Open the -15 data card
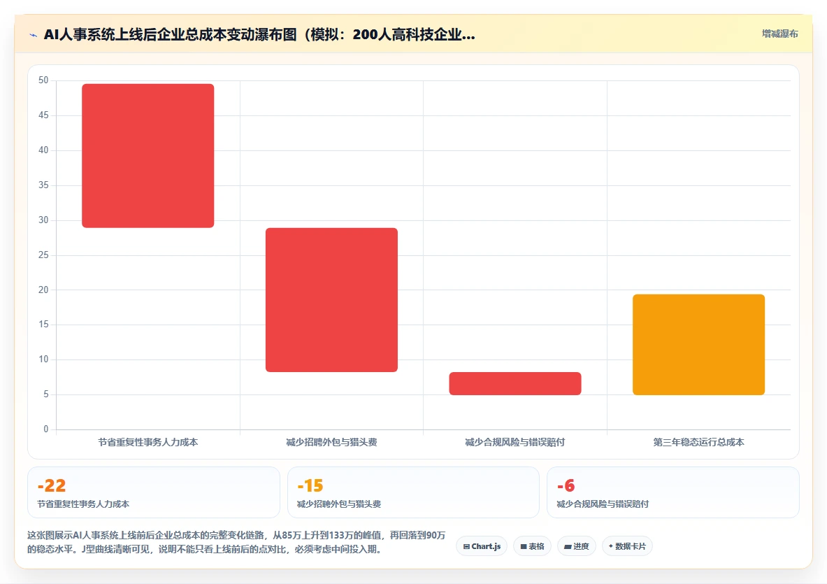Screen dimensions: 827x584 tap(414, 492)
